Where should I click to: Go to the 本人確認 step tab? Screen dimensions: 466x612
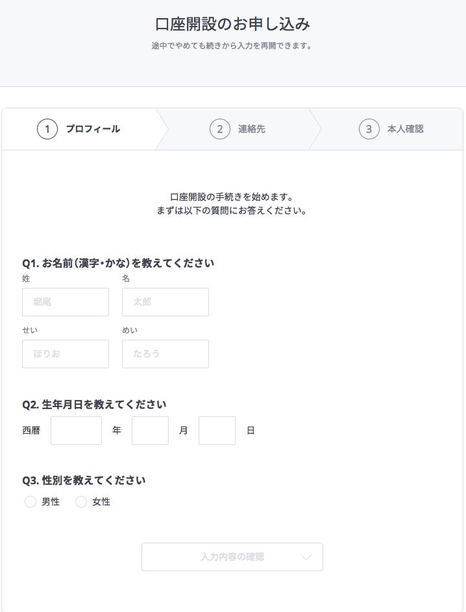pos(387,129)
